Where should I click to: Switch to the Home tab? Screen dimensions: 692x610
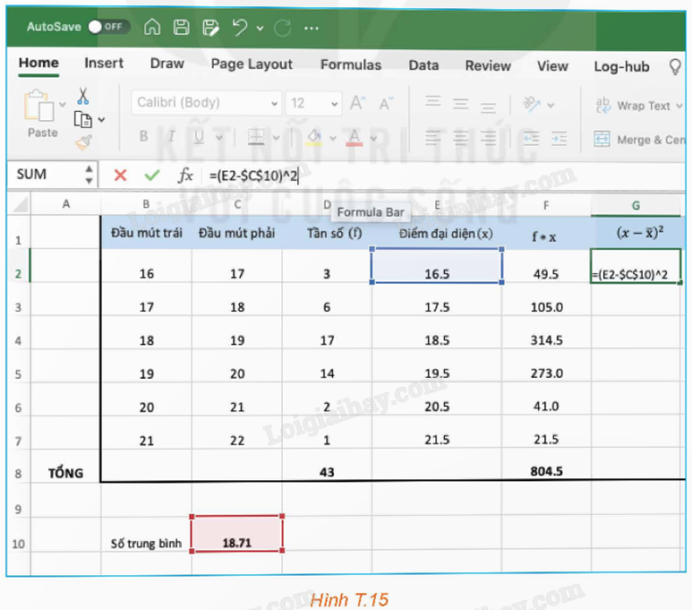(x=38, y=63)
